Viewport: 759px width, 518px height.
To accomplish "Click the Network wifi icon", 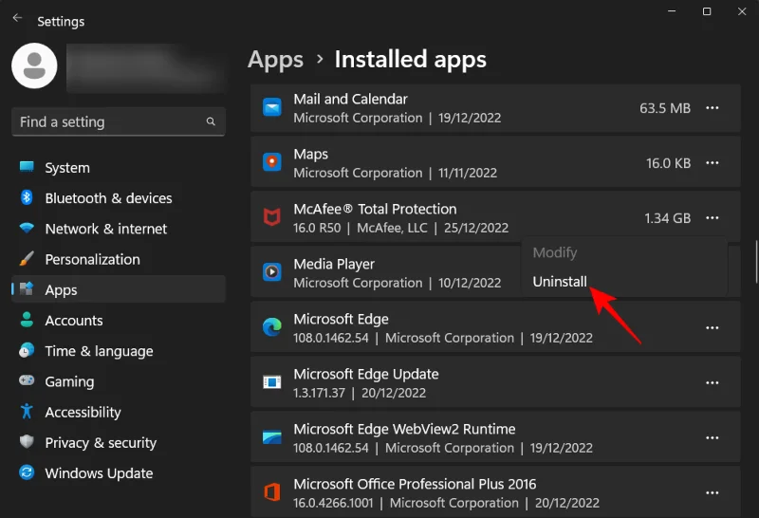I will (27, 228).
